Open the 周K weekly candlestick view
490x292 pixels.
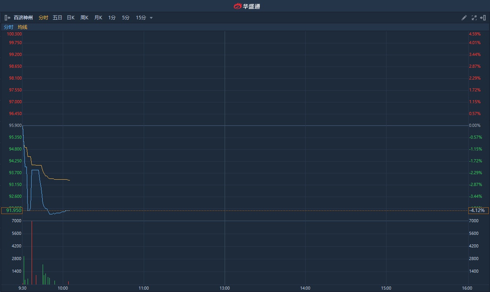tap(84, 18)
